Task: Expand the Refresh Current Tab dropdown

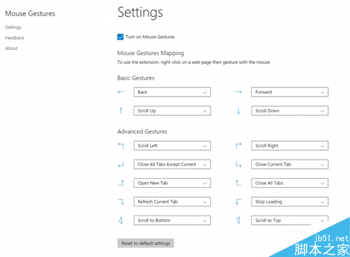Action: click(172, 202)
